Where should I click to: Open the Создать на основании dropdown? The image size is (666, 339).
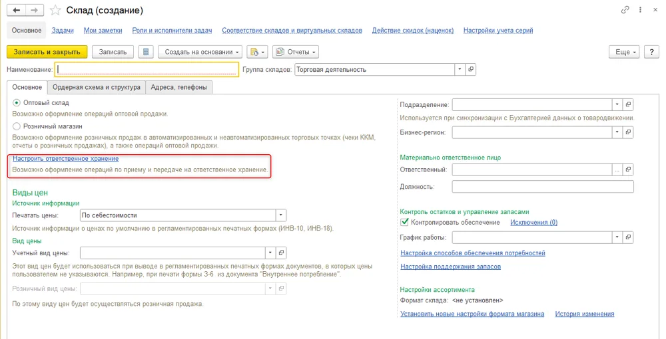(200, 52)
